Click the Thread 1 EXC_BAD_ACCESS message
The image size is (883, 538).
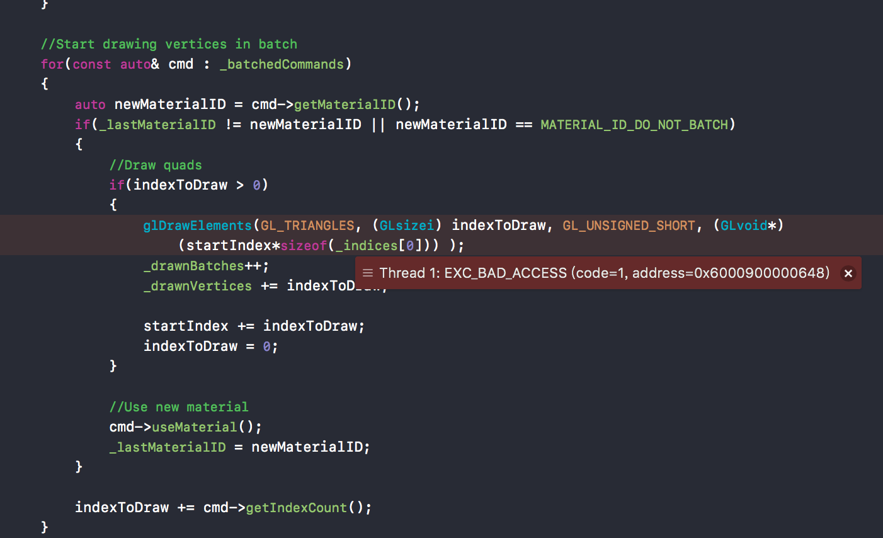[x=605, y=273]
